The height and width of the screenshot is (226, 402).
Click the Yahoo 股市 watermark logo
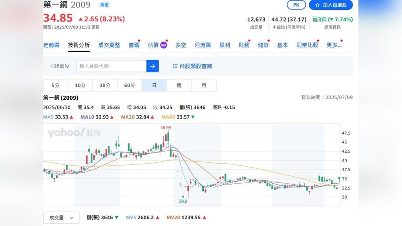pos(73,133)
